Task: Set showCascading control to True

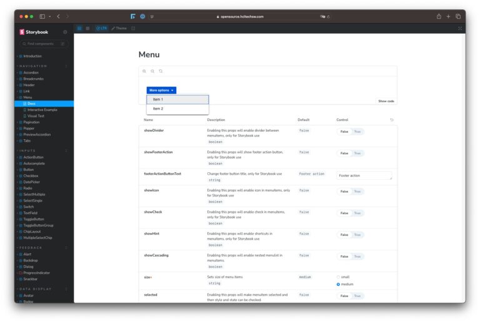Action: pos(357,256)
